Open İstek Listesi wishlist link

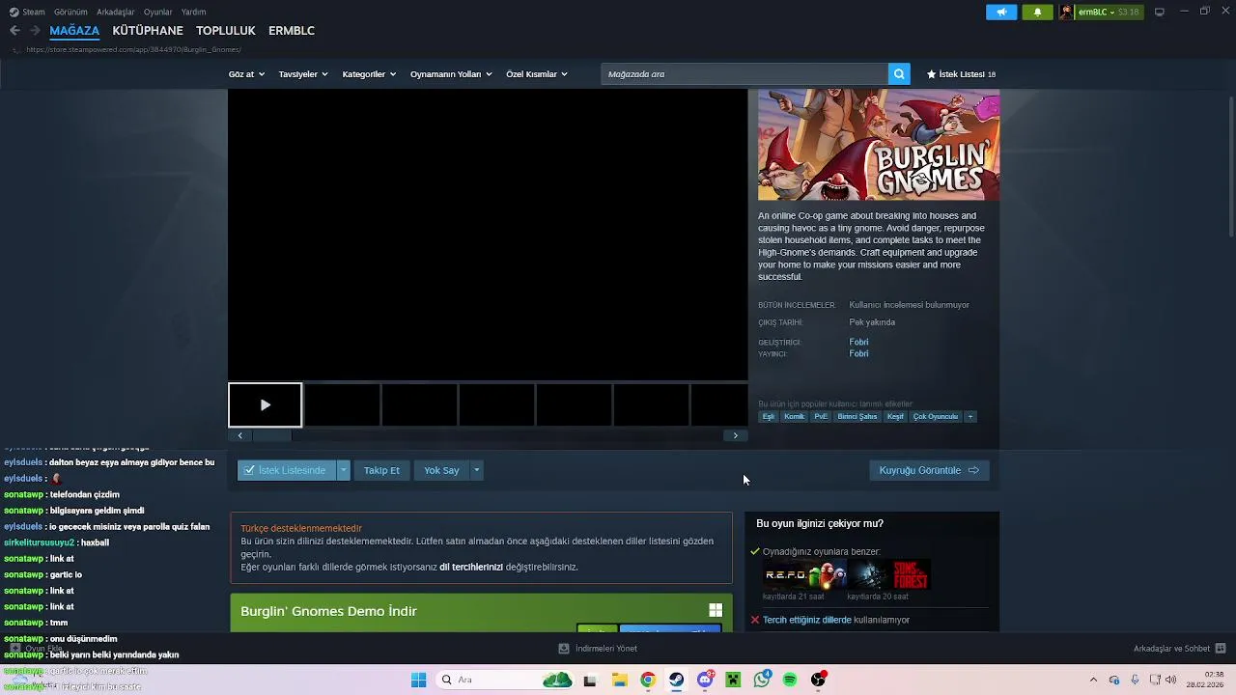pos(961,74)
